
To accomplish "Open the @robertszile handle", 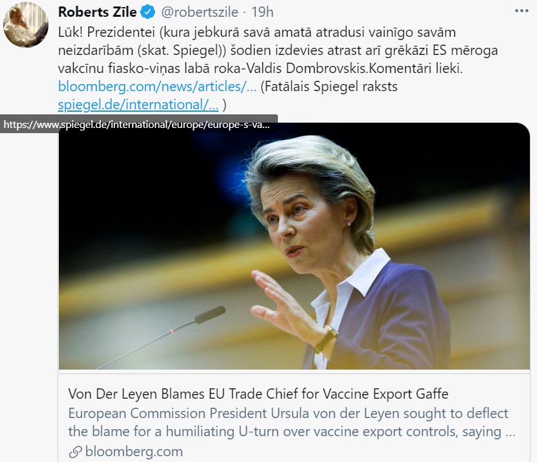I will click(200, 12).
